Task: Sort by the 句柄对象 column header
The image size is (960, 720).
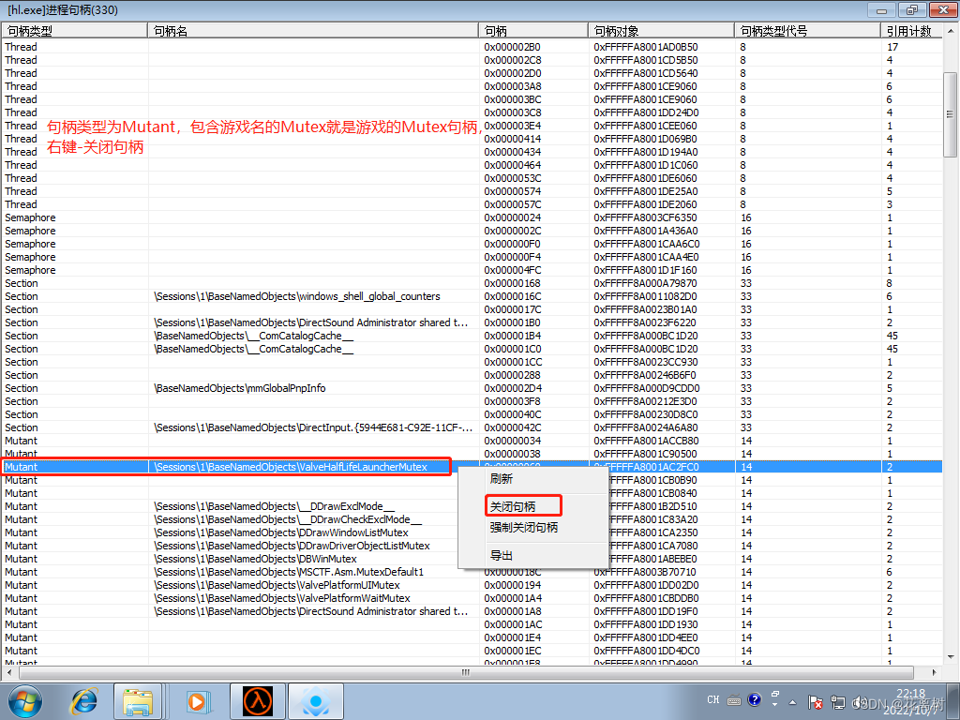Action: [661, 31]
